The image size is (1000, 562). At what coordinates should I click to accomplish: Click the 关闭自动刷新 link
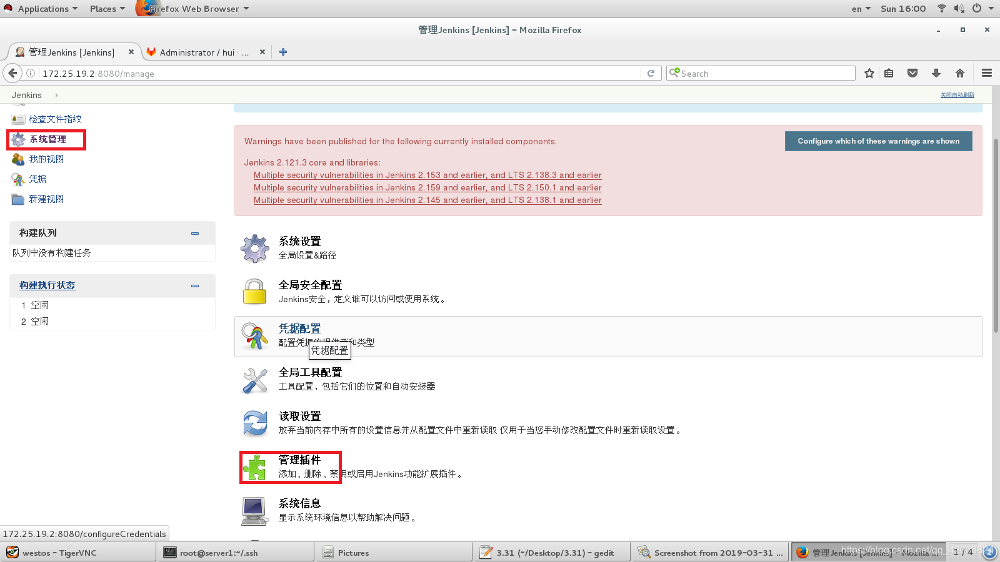957,95
